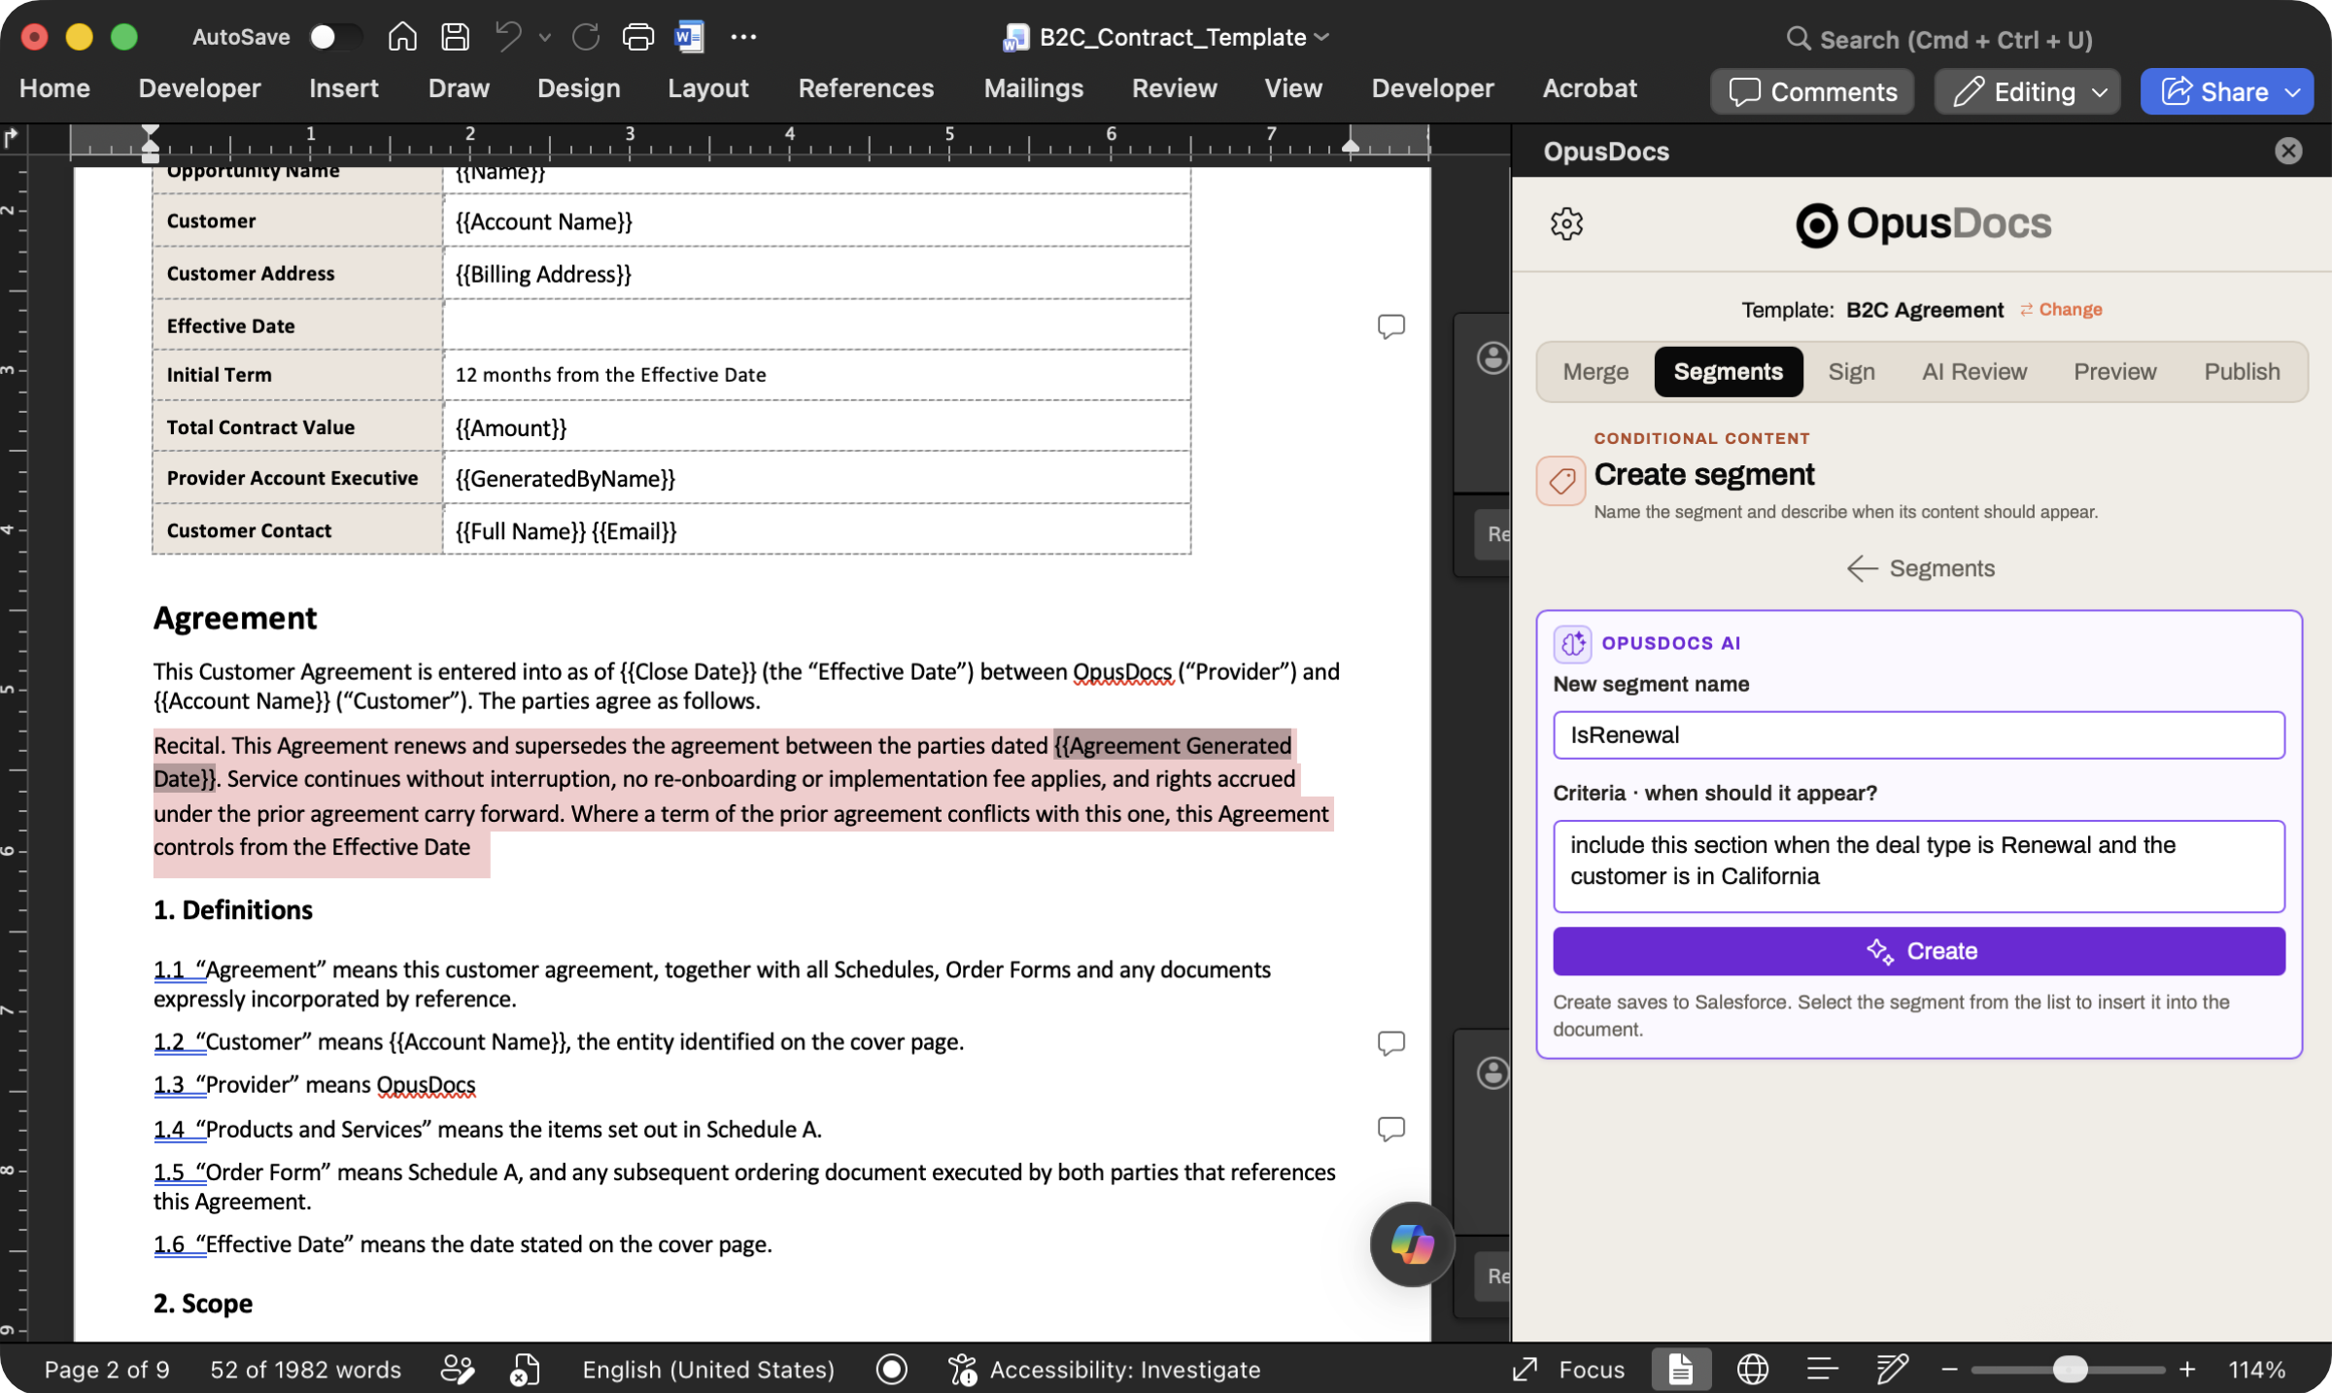2332x1393 pixels.
Task: Click the macro recording icon in status bar
Action: [891, 1370]
